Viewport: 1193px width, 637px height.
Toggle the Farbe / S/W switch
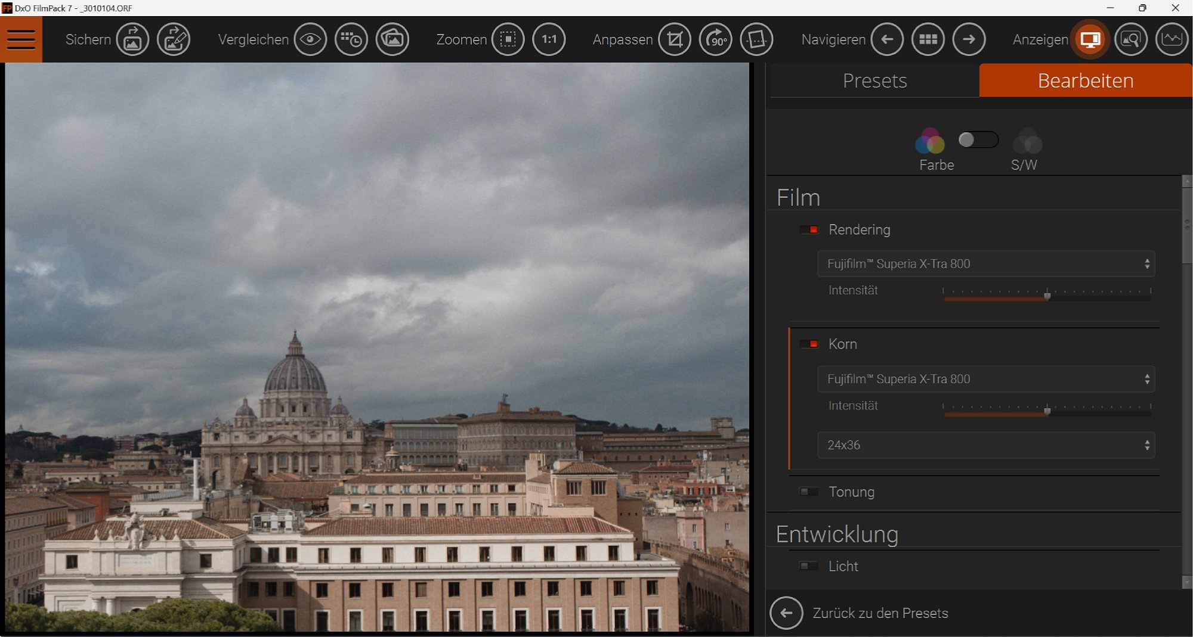coord(978,140)
